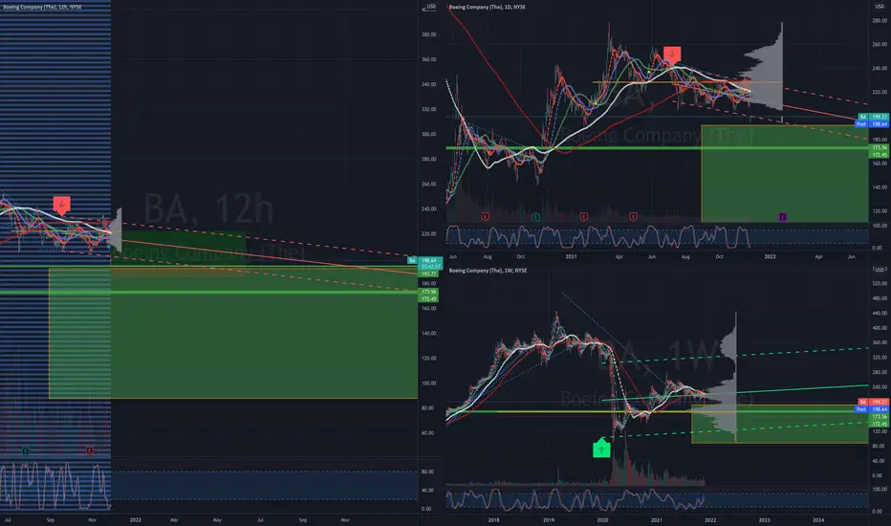Open USD currency selector on 12h chart

[431, 7]
